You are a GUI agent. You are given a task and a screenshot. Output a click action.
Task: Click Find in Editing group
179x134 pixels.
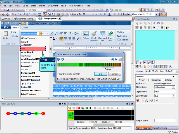[121, 32]
